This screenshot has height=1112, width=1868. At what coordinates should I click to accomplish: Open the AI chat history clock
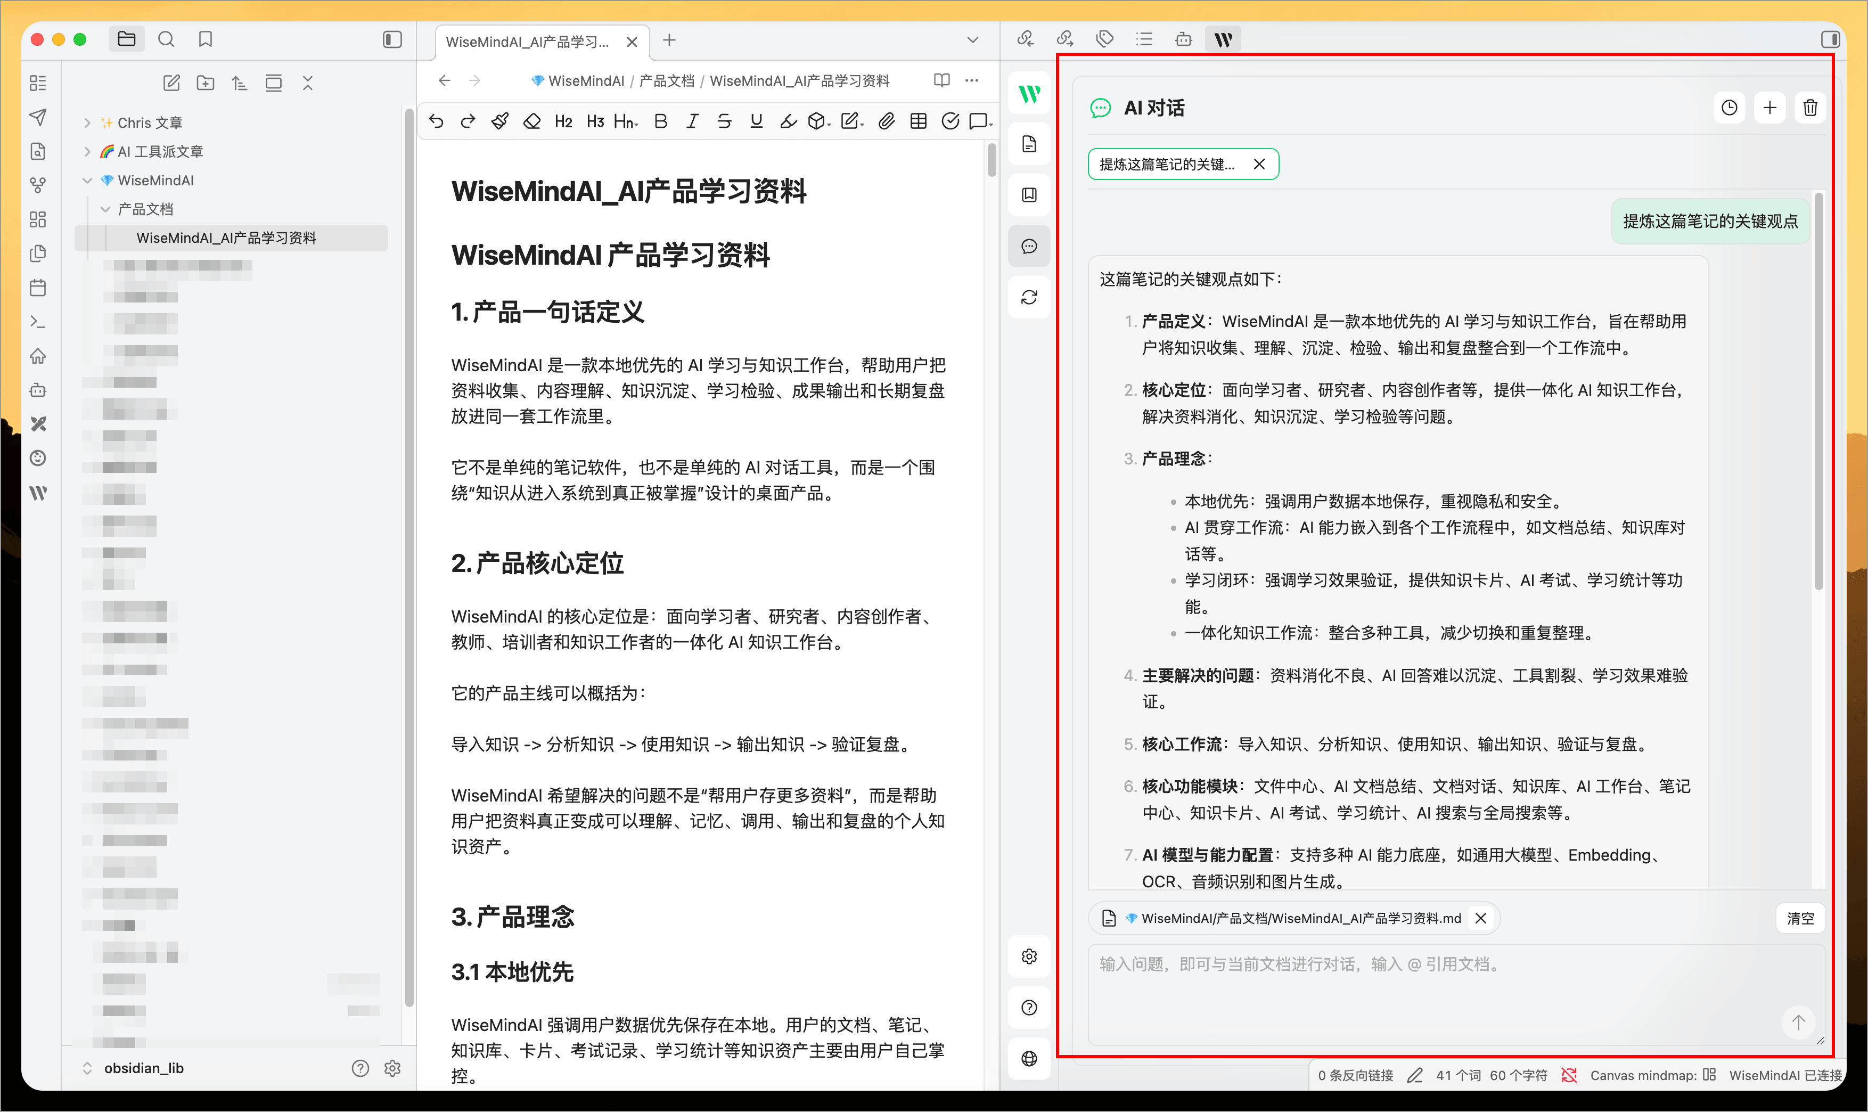click(1730, 108)
